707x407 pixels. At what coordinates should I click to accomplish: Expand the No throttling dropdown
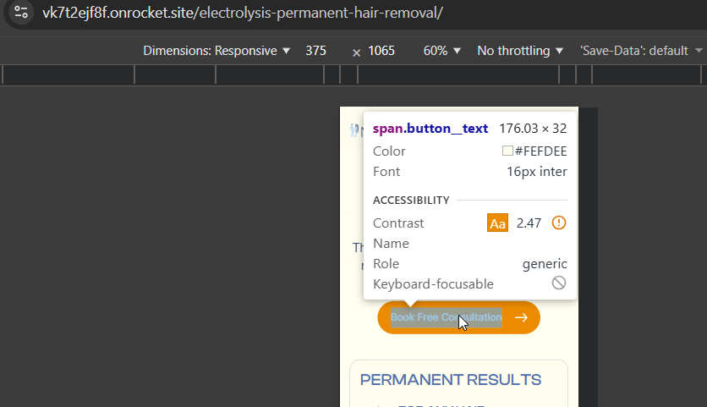(x=520, y=51)
